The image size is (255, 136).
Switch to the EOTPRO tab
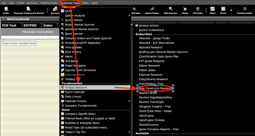30,26
